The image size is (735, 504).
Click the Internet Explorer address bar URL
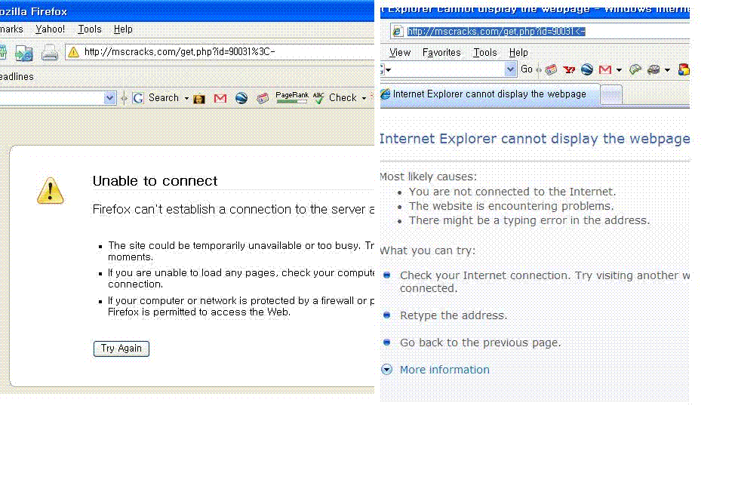click(496, 32)
